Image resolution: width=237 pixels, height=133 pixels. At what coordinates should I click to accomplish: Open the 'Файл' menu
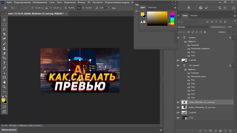tap(9, 3)
